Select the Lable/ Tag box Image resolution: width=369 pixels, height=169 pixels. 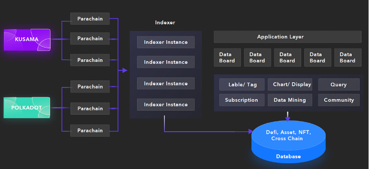point(242,84)
